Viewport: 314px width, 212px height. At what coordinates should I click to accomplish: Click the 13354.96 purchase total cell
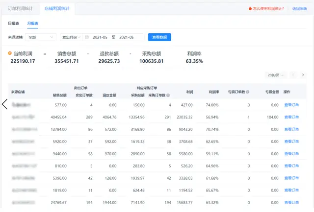click(136, 117)
